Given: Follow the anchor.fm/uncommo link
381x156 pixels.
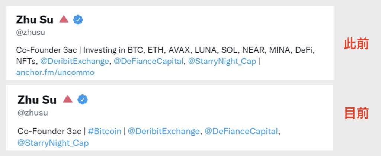Looking at the screenshot, I should pos(55,72).
